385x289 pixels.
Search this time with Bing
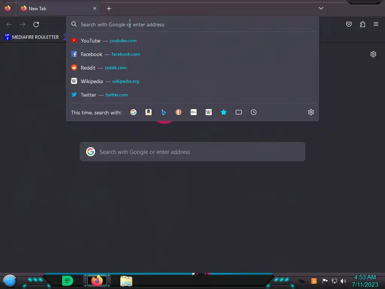(164, 112)
